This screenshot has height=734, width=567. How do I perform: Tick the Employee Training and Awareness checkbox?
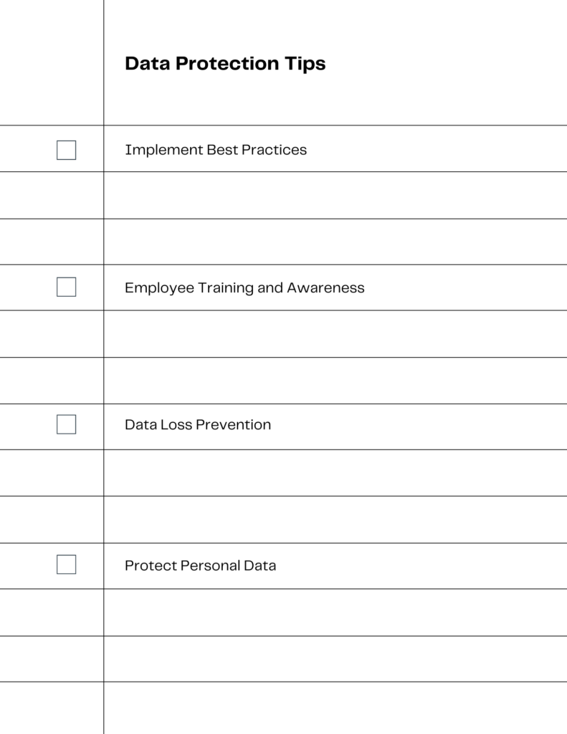tap(66, 287)
